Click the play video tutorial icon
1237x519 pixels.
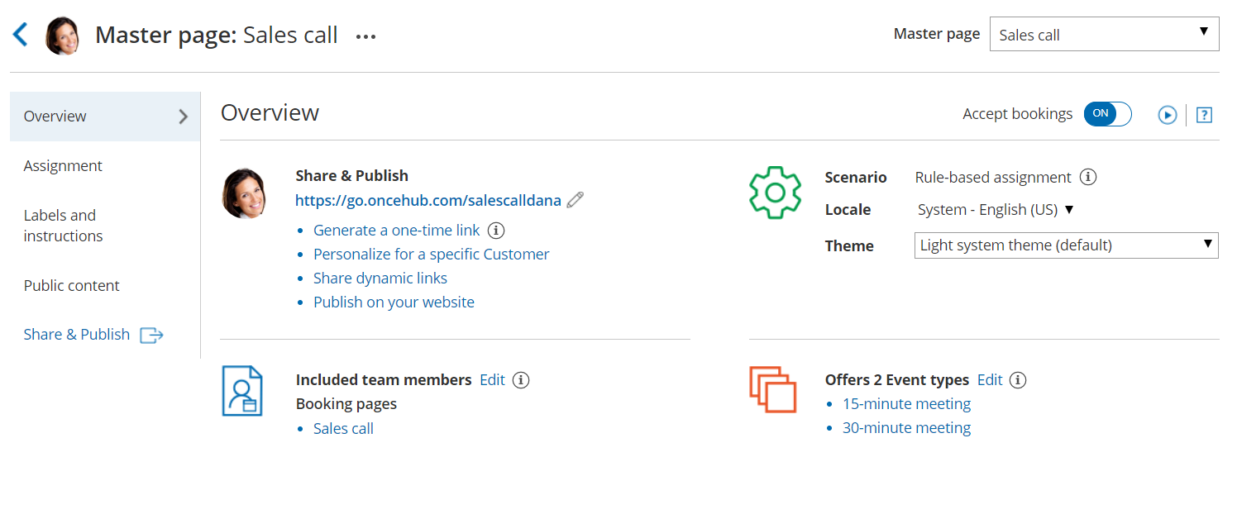tap(1167, 116)
